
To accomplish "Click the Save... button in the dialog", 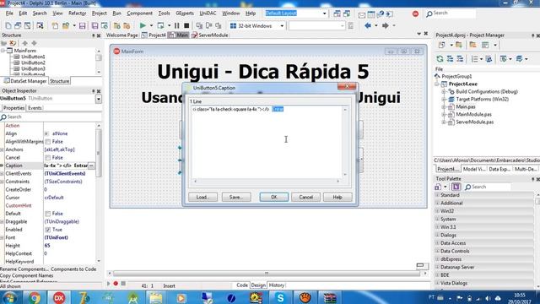I will pos(236,197).
